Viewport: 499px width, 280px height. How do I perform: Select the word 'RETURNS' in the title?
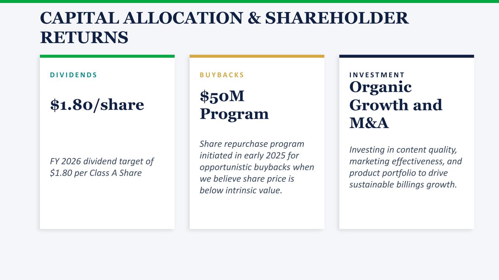tap(84, 37)
